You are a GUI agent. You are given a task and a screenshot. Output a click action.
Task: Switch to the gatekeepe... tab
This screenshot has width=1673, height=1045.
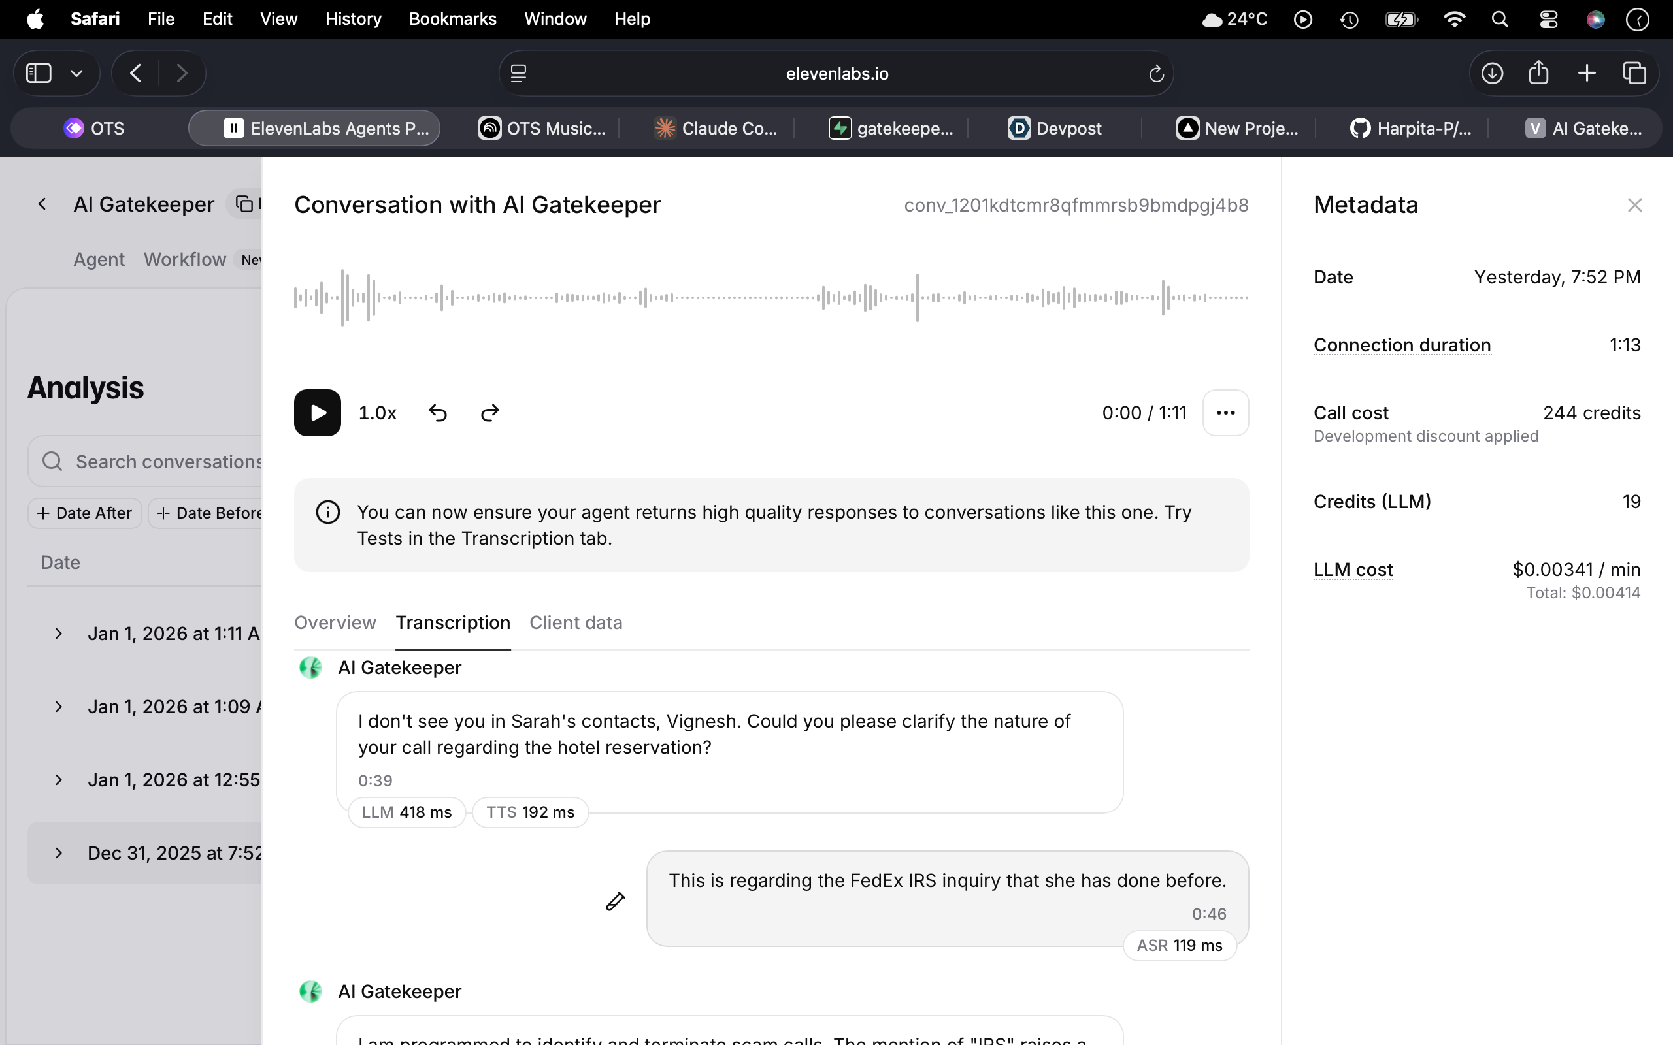click(891, 129)
